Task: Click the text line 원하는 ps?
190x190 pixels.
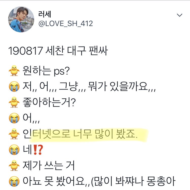Action: click(46, 71)
